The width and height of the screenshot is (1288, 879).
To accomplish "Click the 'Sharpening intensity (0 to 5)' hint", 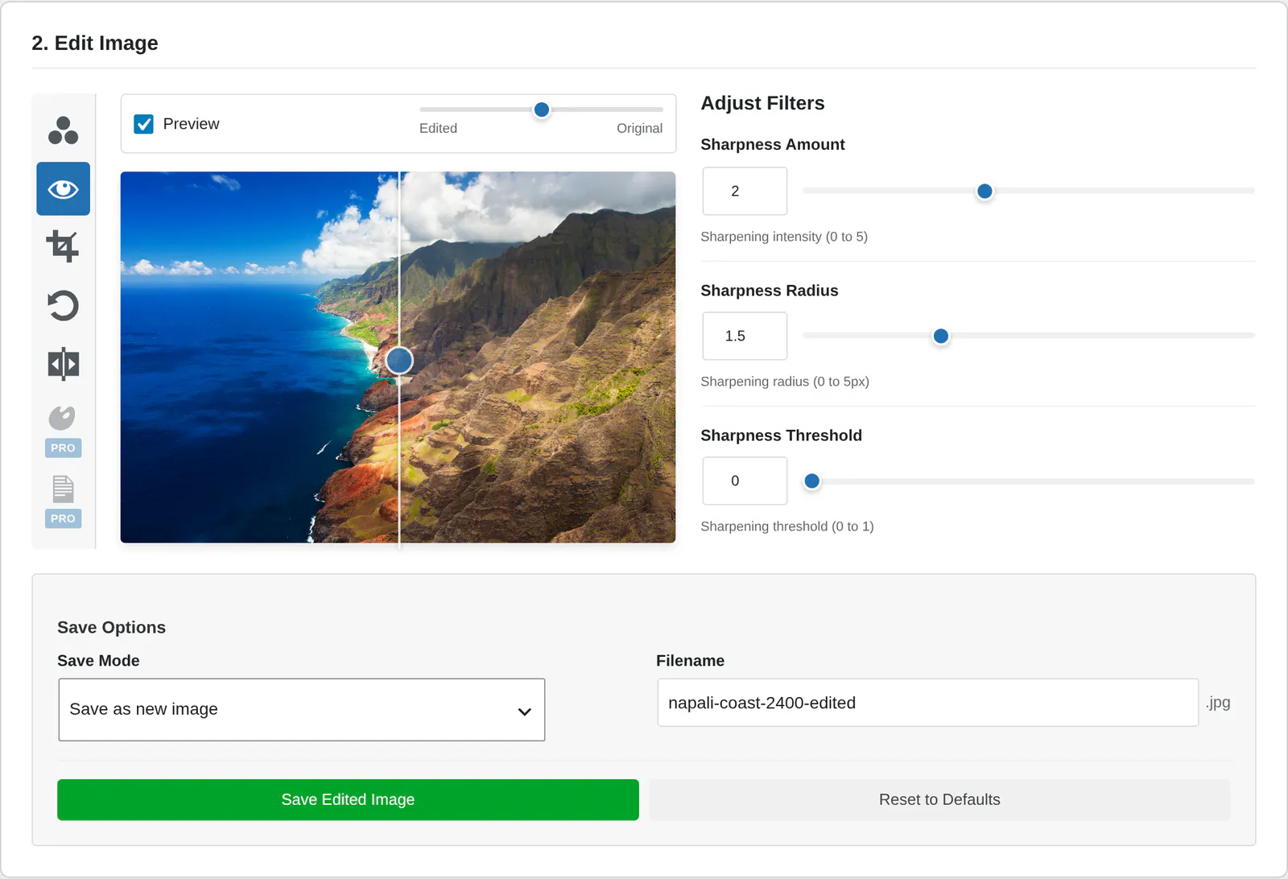I will 784,237.
